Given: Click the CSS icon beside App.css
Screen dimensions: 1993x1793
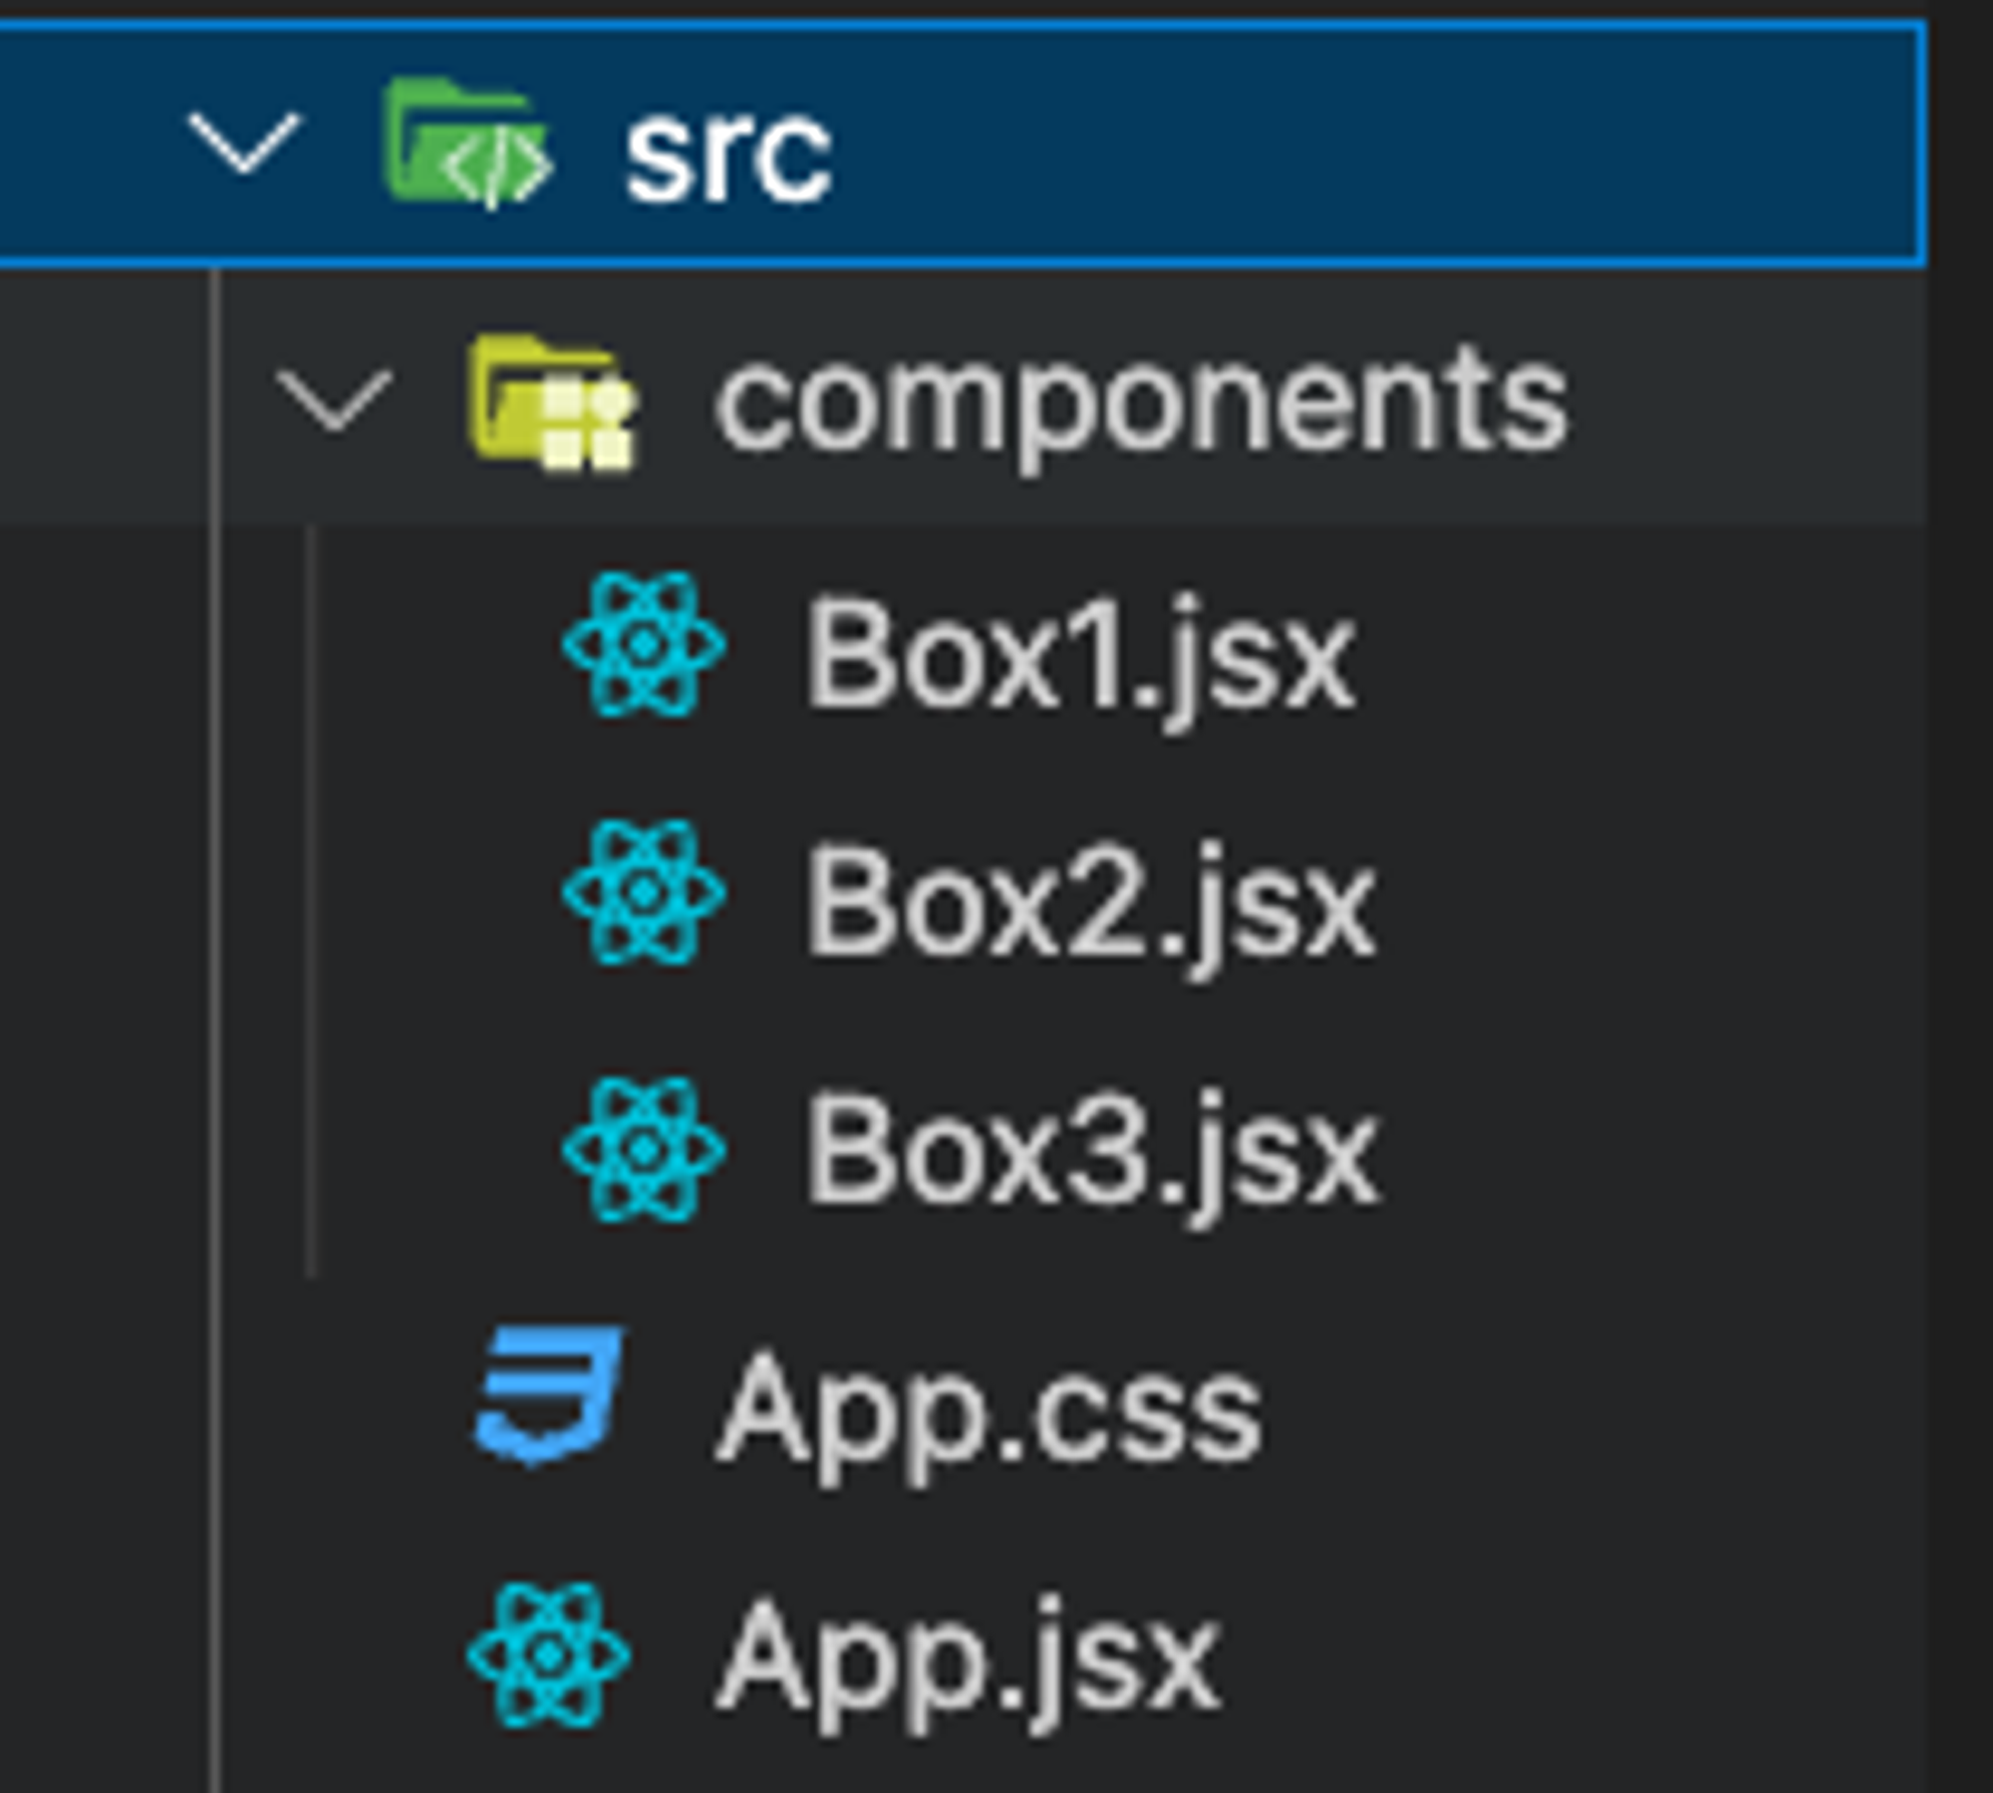Looking at the screenshot, I should (549, 1395).
